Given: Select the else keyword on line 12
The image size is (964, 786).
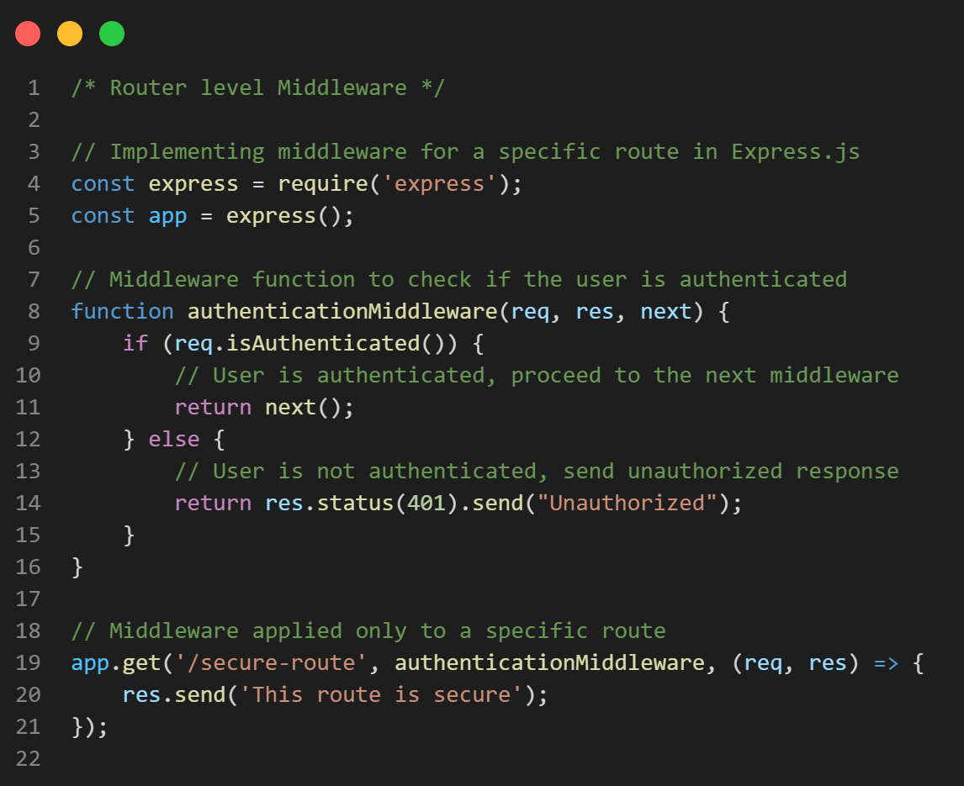Looking at the screenshot, I should [174, 439].
